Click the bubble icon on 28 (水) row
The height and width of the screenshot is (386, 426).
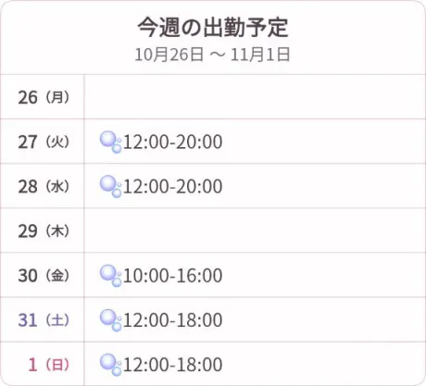tap(110, 186)
